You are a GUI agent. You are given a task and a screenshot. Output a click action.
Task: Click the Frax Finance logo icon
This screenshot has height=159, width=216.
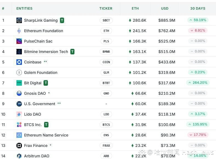[19, 146]
